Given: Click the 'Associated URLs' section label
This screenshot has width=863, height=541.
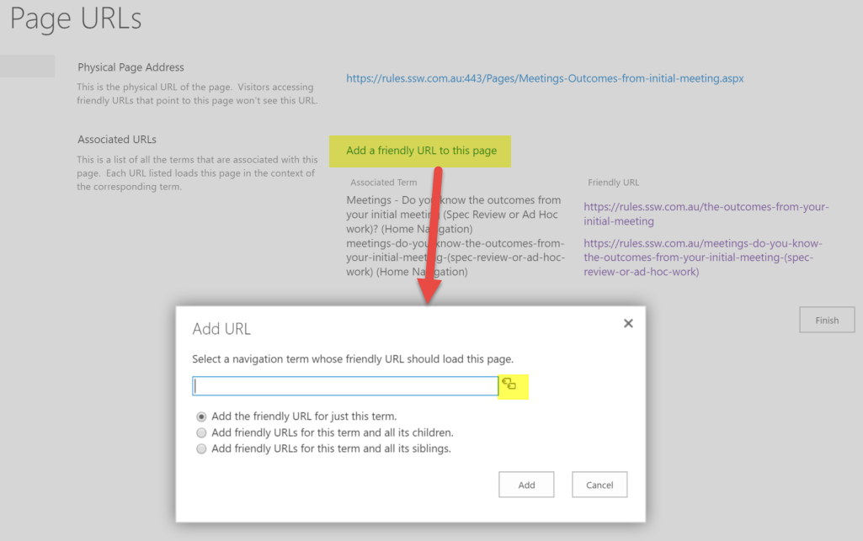Looking at the screenshot, I should (117, 140).
